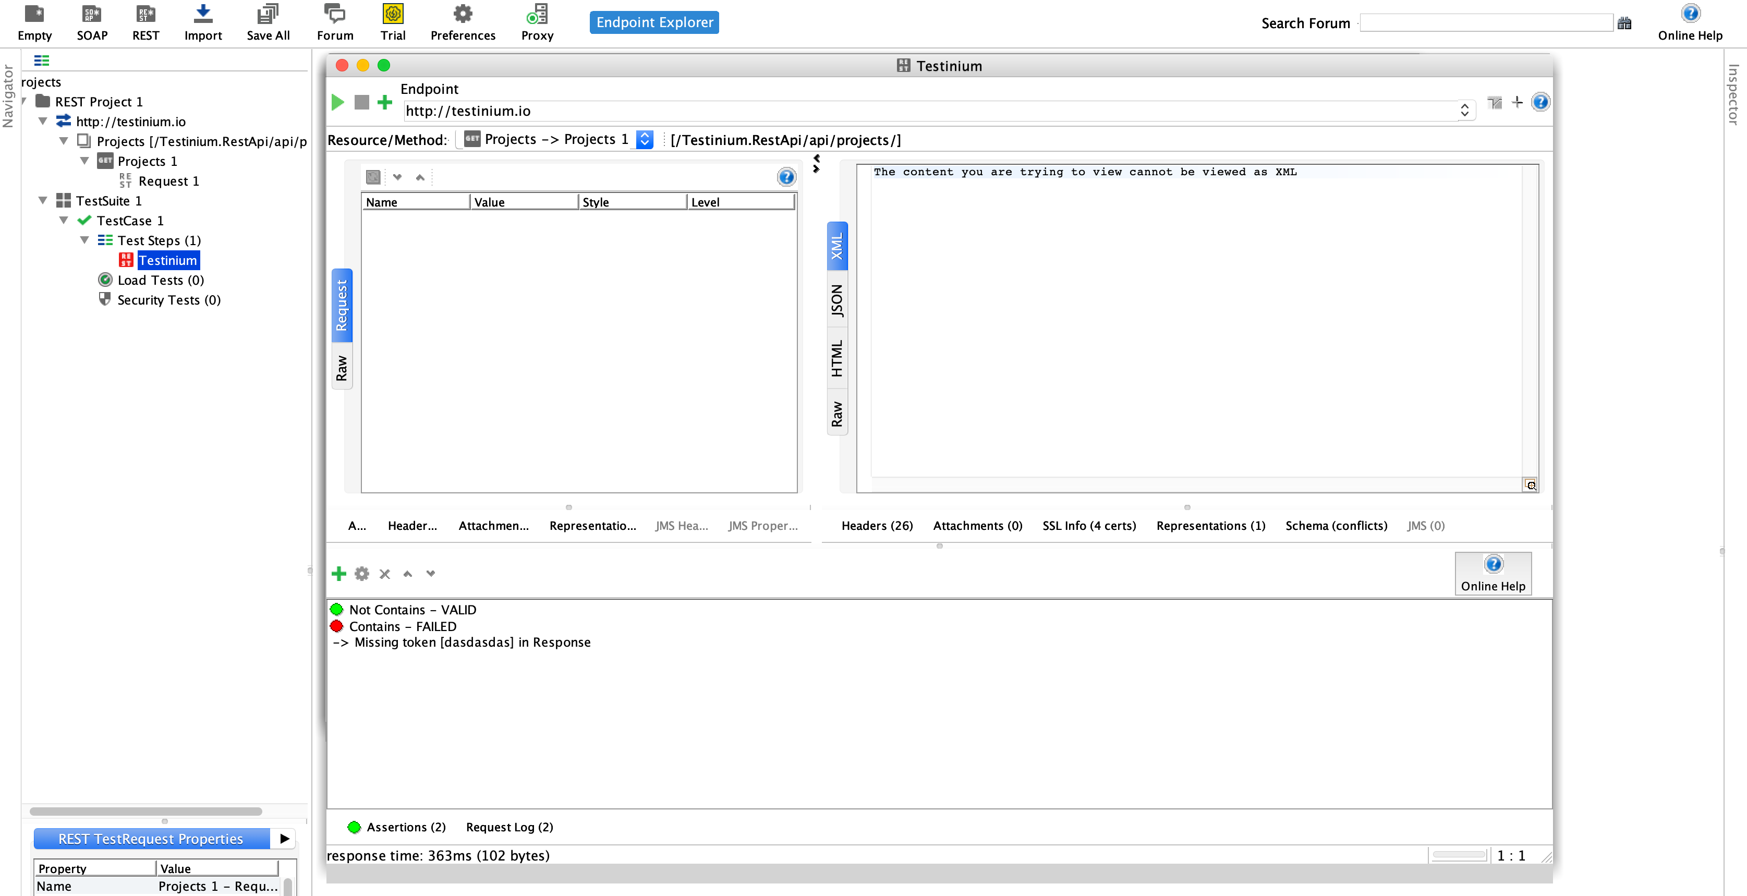Open the Inspector side panel
This screenshot has height=896, width=1747.
(1733, 94)
